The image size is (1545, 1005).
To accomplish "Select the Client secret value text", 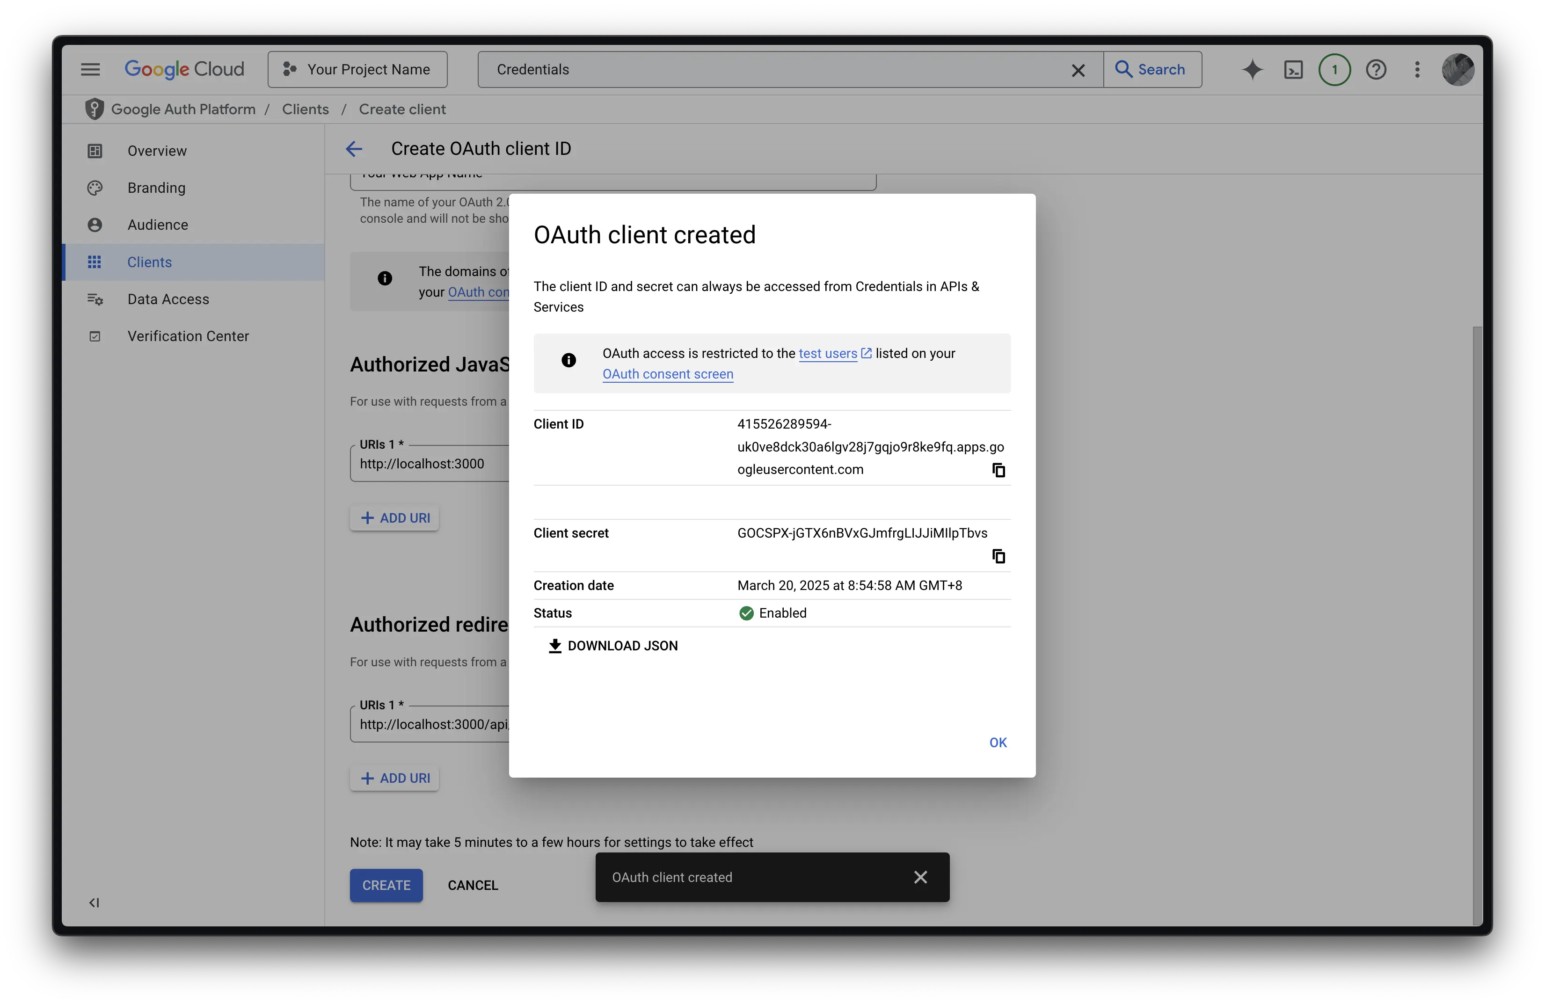I will (862, 533).
